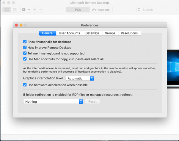This screenshot has width=179, height=141.
Task: Open Graphics interpolation level dropdown
Action: pyautogui.click(x=80, y=78)
